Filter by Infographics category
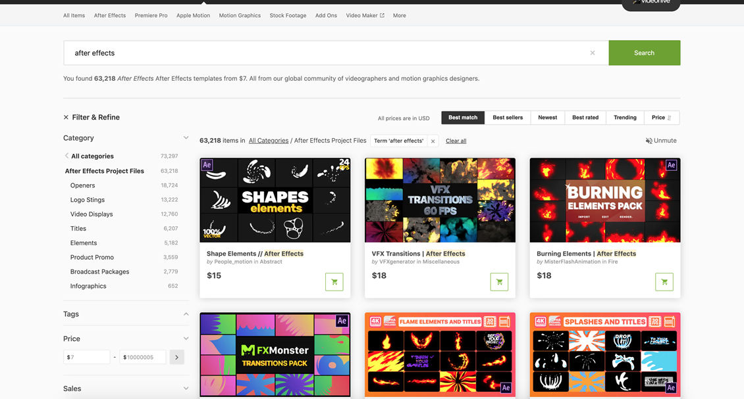Screen dimensions: 744x399 88,286
